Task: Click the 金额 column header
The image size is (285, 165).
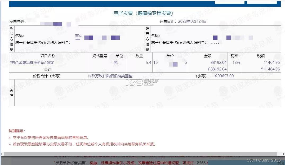Action: pos(208,56)
